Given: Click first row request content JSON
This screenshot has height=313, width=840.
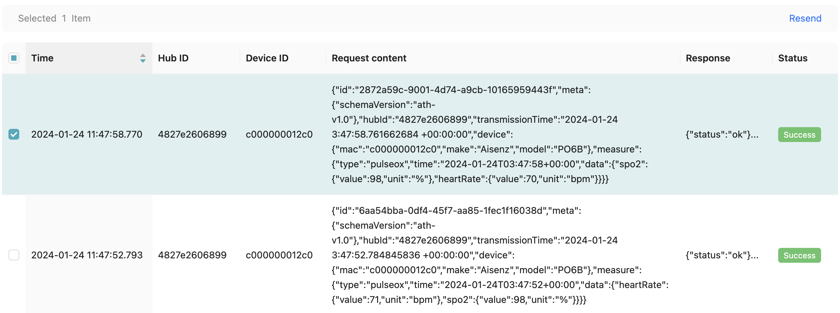Looking at the screenshot, I should [x=490, y=134].
